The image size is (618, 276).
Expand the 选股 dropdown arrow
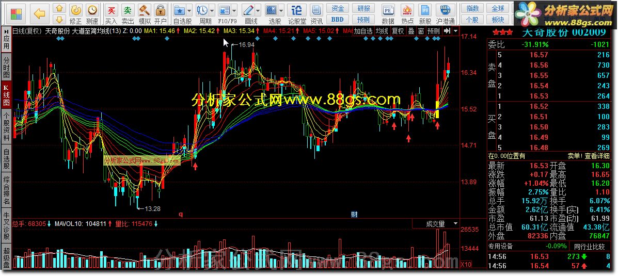point(281,10)
